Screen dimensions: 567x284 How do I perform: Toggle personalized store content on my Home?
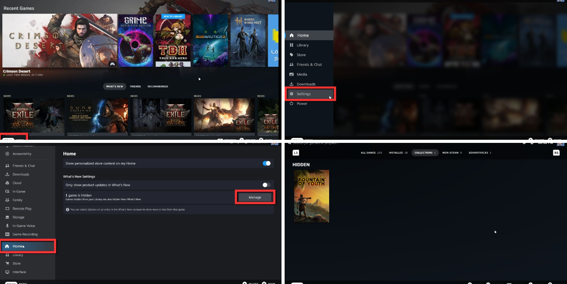266,163
